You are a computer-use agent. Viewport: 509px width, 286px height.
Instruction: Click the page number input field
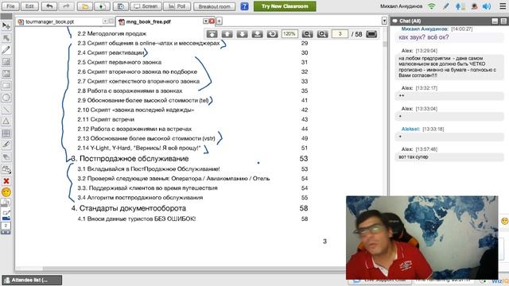[x=340, y=34]
